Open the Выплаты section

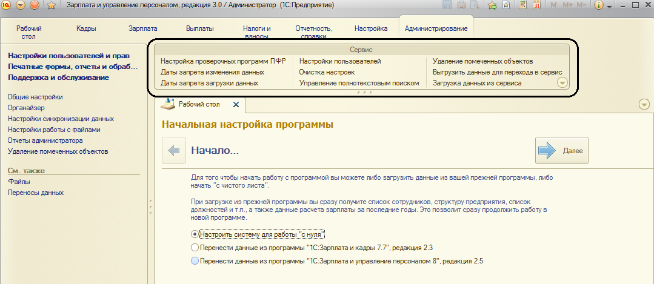point(200,28)
